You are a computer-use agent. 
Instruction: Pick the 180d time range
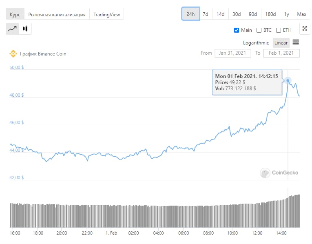(x=270, y=14)
